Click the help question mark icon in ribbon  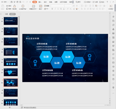(x=107, y=2)
